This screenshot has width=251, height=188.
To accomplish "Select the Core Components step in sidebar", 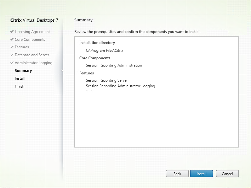I will pos(30,40).
